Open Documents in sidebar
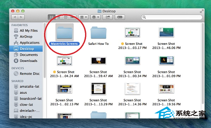The height and width of the screenshot is (128, 211). (26, 55)
